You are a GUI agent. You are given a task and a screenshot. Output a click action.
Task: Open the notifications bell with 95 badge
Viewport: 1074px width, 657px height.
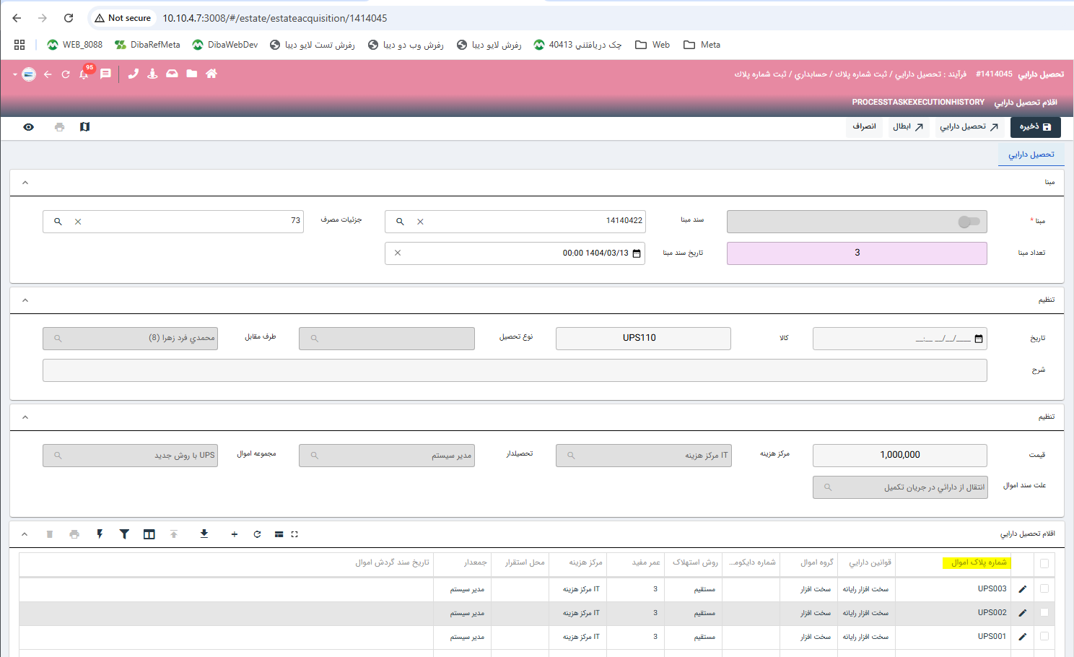[84, 74]
